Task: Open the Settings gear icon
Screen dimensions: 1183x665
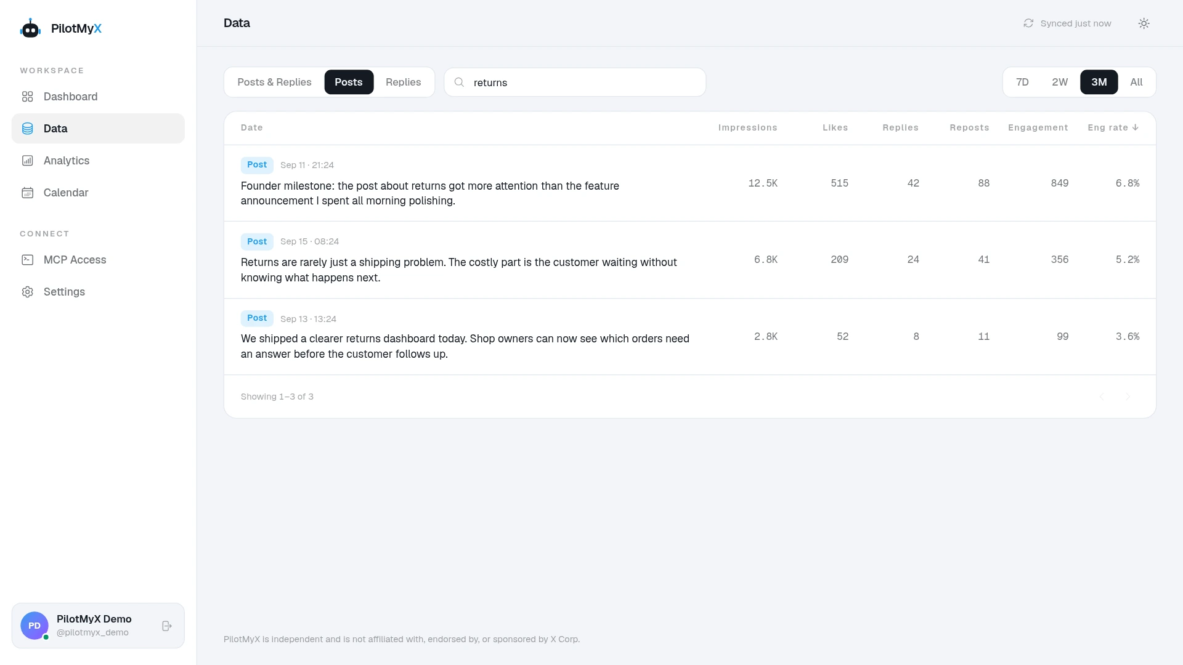Action: tap(28, 292)
